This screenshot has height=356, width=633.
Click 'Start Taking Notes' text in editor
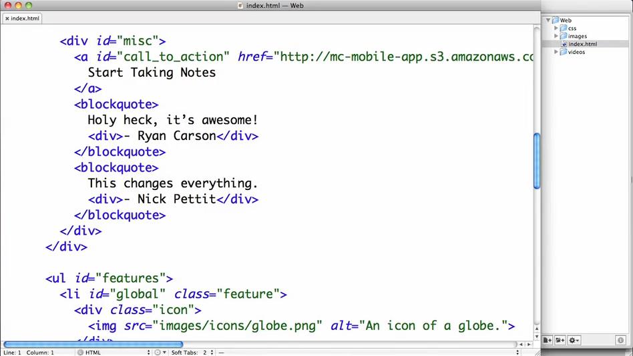tap(152, 73)
